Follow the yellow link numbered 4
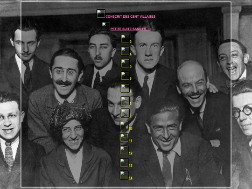252x189 pixels. 131,54
